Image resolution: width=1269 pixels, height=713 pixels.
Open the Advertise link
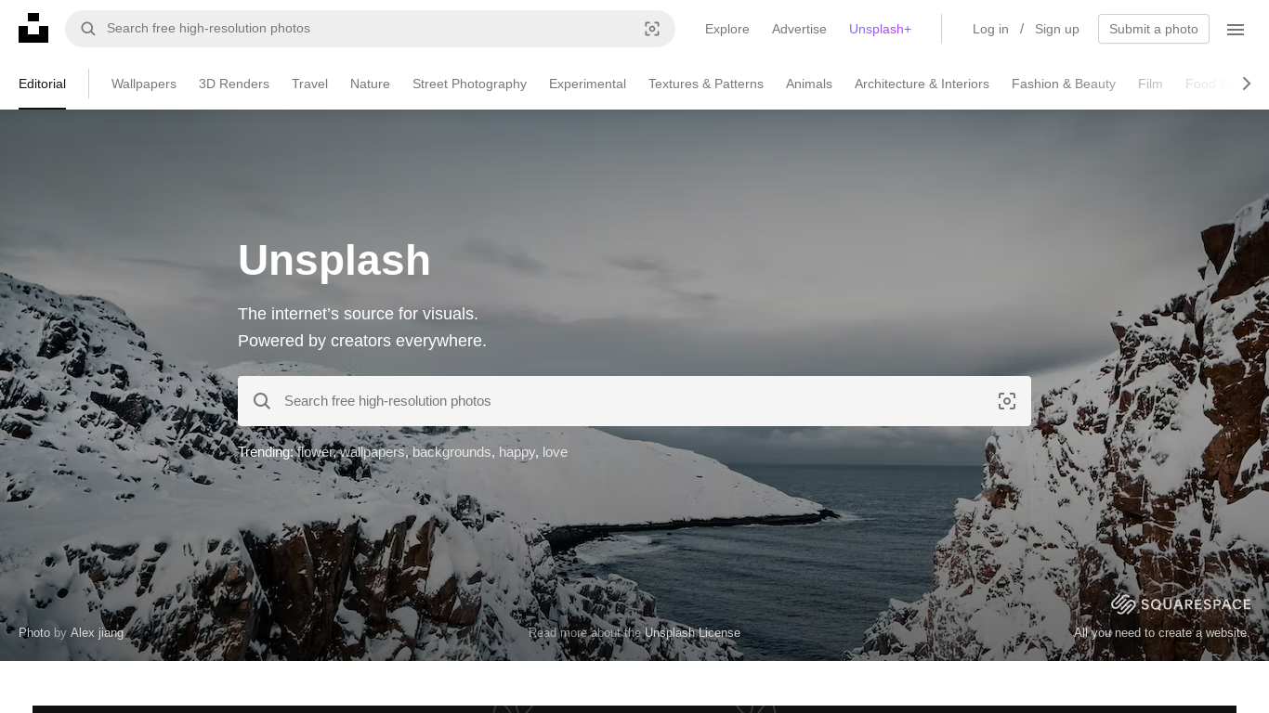pyautogui.click(x=799, y=29)
